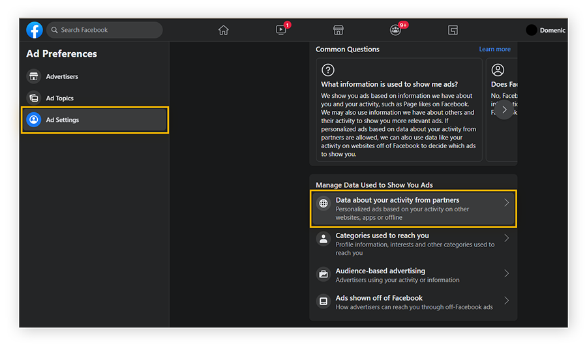Open Ad Topics in the sidebar

click(60, 98)
